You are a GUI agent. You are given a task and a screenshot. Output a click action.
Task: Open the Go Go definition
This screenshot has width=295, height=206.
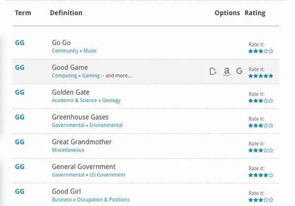click(61, 43)
